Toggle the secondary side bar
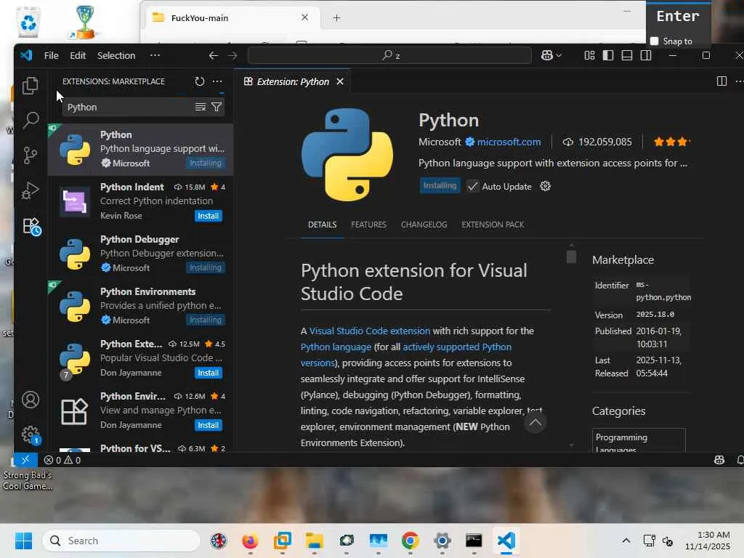The width and height of the screenshot is (744, 558). [646, 55]
